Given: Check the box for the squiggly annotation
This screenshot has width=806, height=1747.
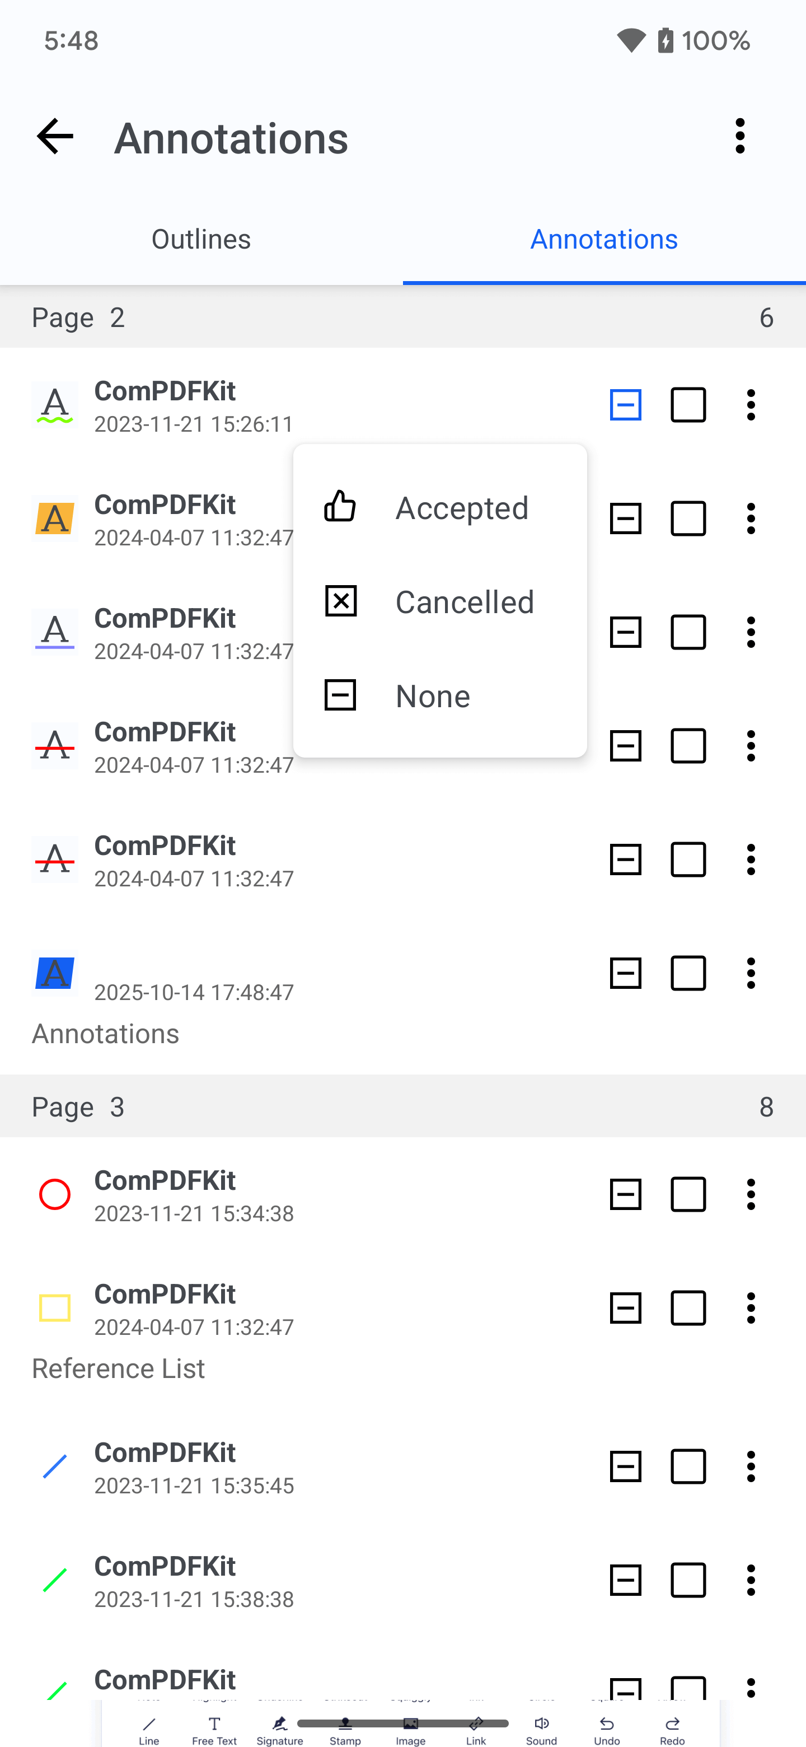Looking at the screenshot, I should tap(688, 405).
